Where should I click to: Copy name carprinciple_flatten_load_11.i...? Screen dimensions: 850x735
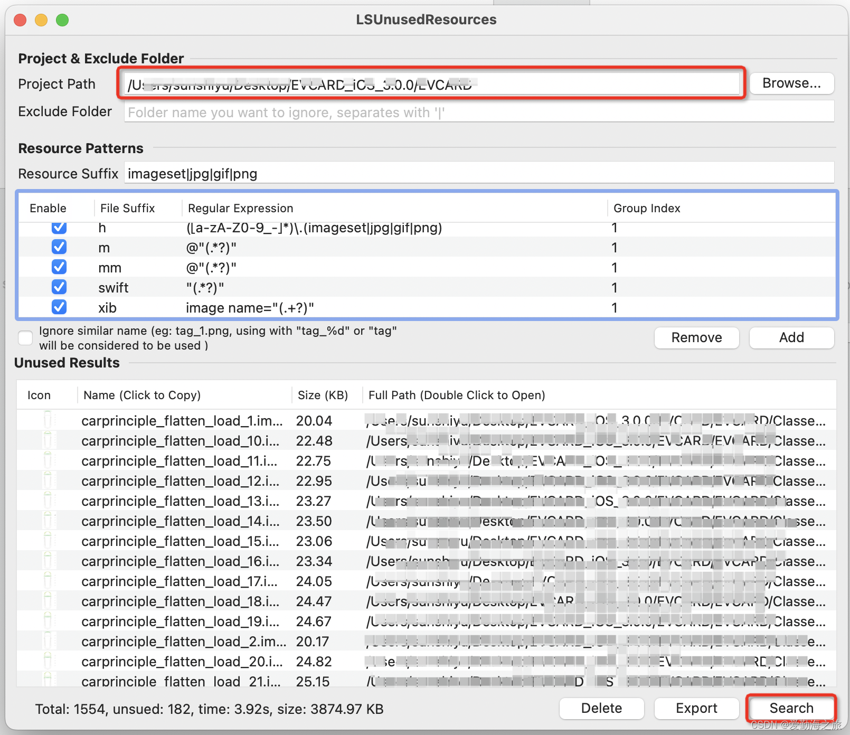click(180, 461)
